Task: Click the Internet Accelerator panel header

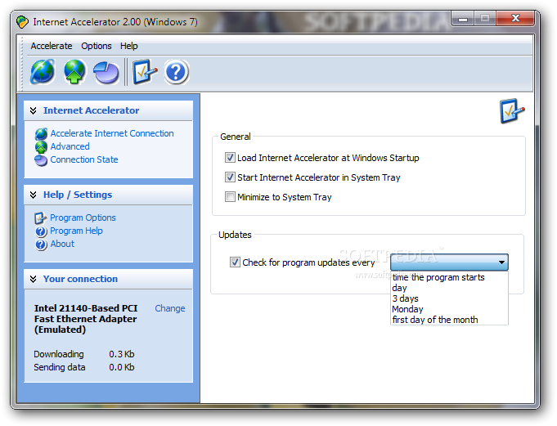Action: 108,110
